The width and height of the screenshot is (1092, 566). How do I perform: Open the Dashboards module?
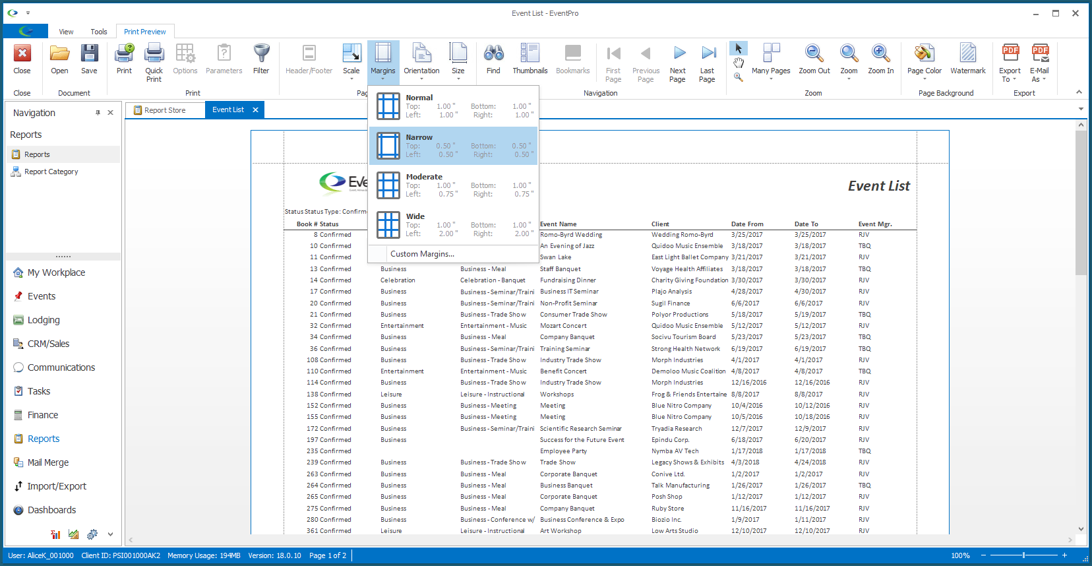[x=51, y=510]
